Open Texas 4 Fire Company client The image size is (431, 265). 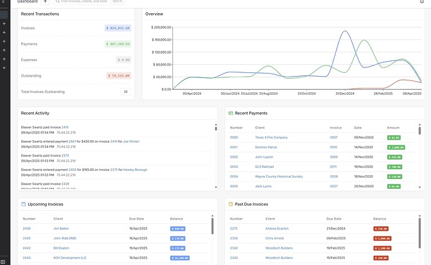click(271, 137)
